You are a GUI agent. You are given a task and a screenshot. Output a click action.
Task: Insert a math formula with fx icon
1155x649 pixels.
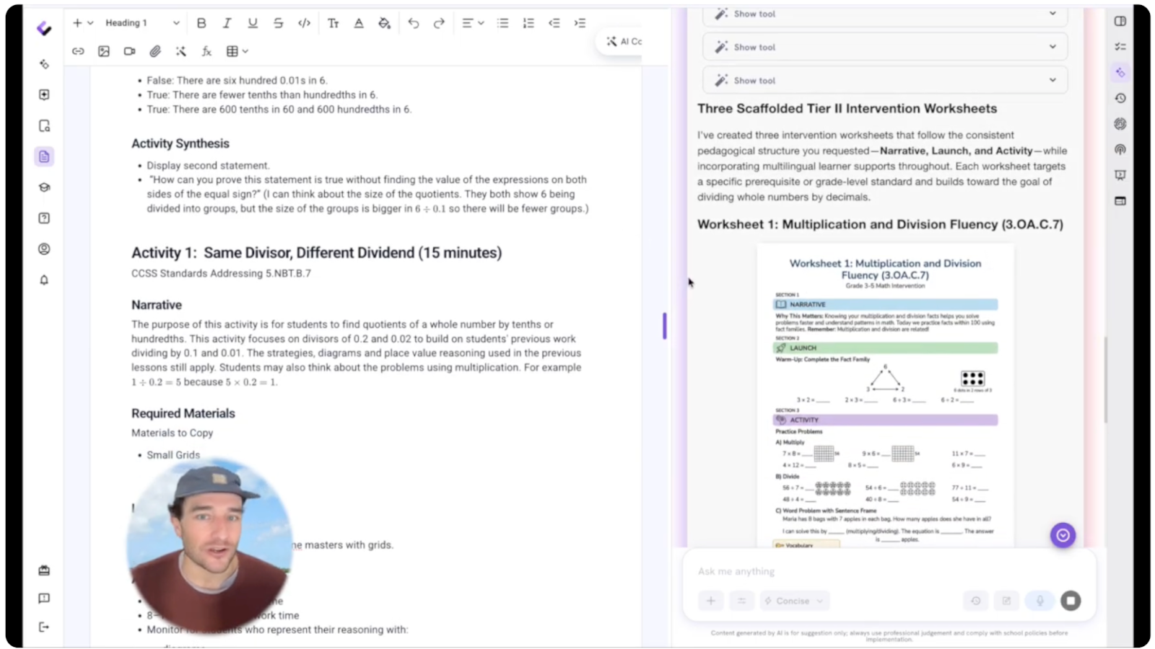[206, 50]
